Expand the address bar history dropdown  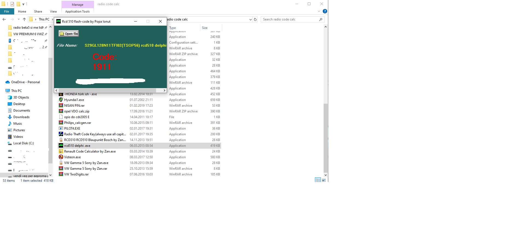(250, 19)
